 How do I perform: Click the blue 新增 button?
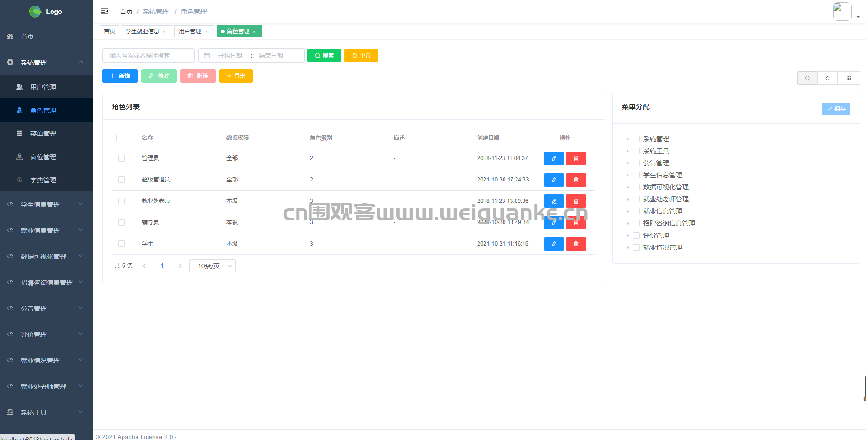[120, 76]
